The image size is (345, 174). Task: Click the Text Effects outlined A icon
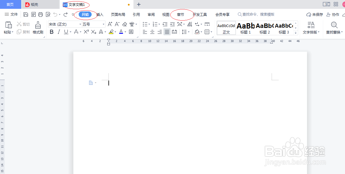(x=101, y=32)
